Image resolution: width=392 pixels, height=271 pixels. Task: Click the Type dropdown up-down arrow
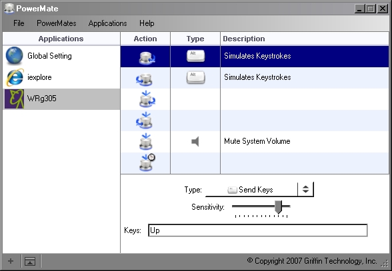point(305,189)
